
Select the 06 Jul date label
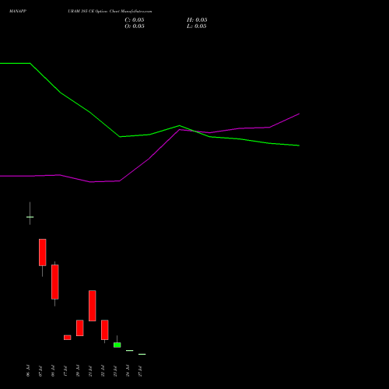tap(28, 370)
